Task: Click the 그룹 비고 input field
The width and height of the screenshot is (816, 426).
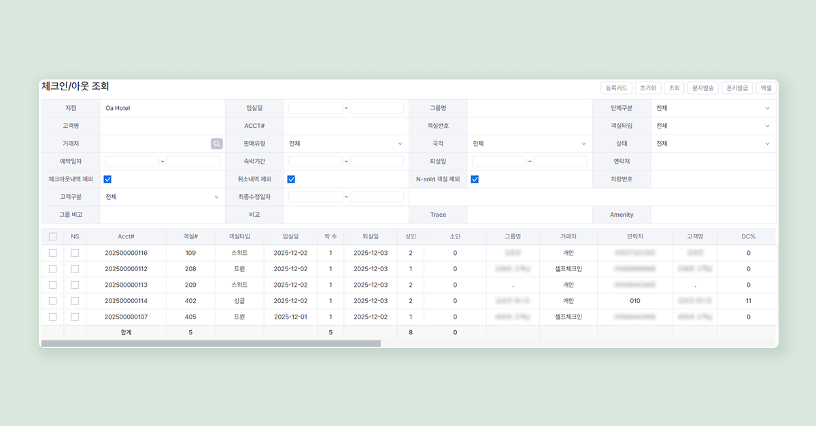Action: (x=162, y=215)
